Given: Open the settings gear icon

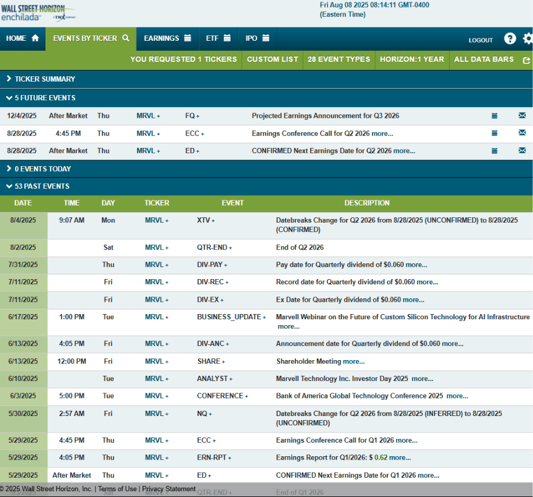Looking at the screenshot, I should (527, 38).
